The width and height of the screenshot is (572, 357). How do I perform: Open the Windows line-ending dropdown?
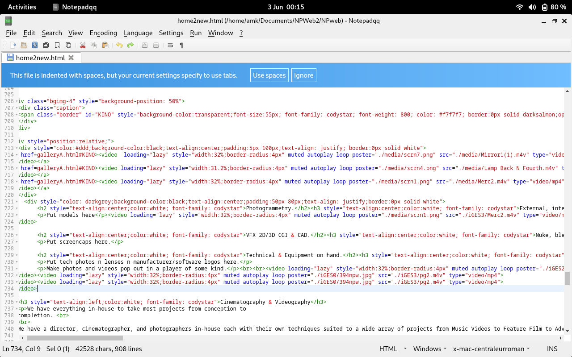click(430, 349)
